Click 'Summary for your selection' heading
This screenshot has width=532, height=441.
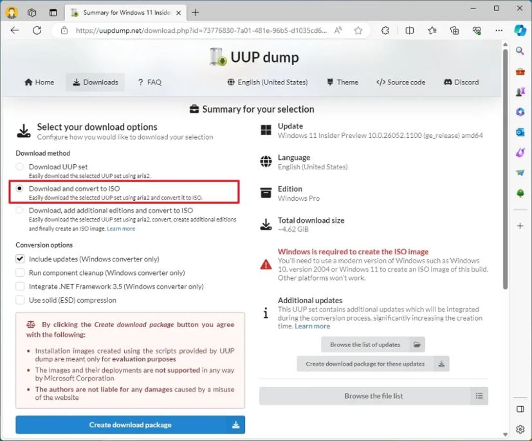tap(258, 109)
